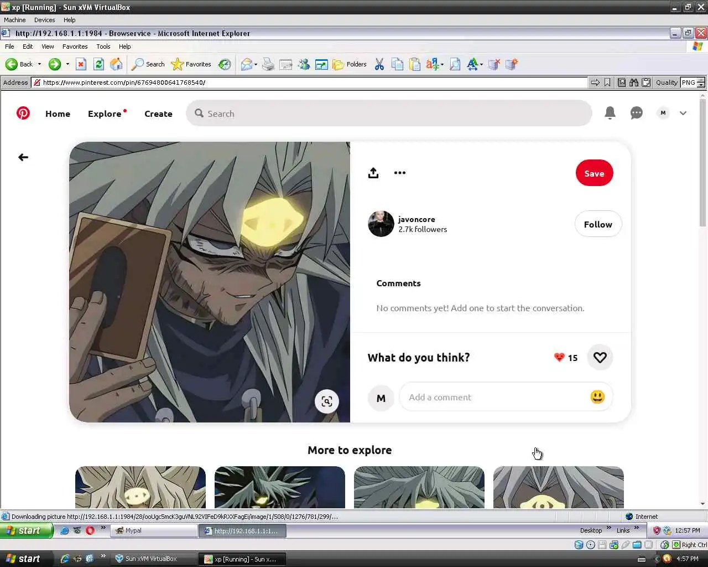Open the first More to explore thumbnail
The width and height of the screenshot is (708, 567).
pos(140,487)
